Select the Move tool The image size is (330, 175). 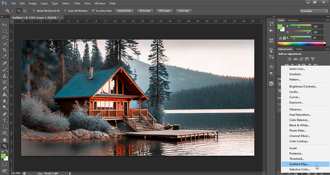(5, 24)
